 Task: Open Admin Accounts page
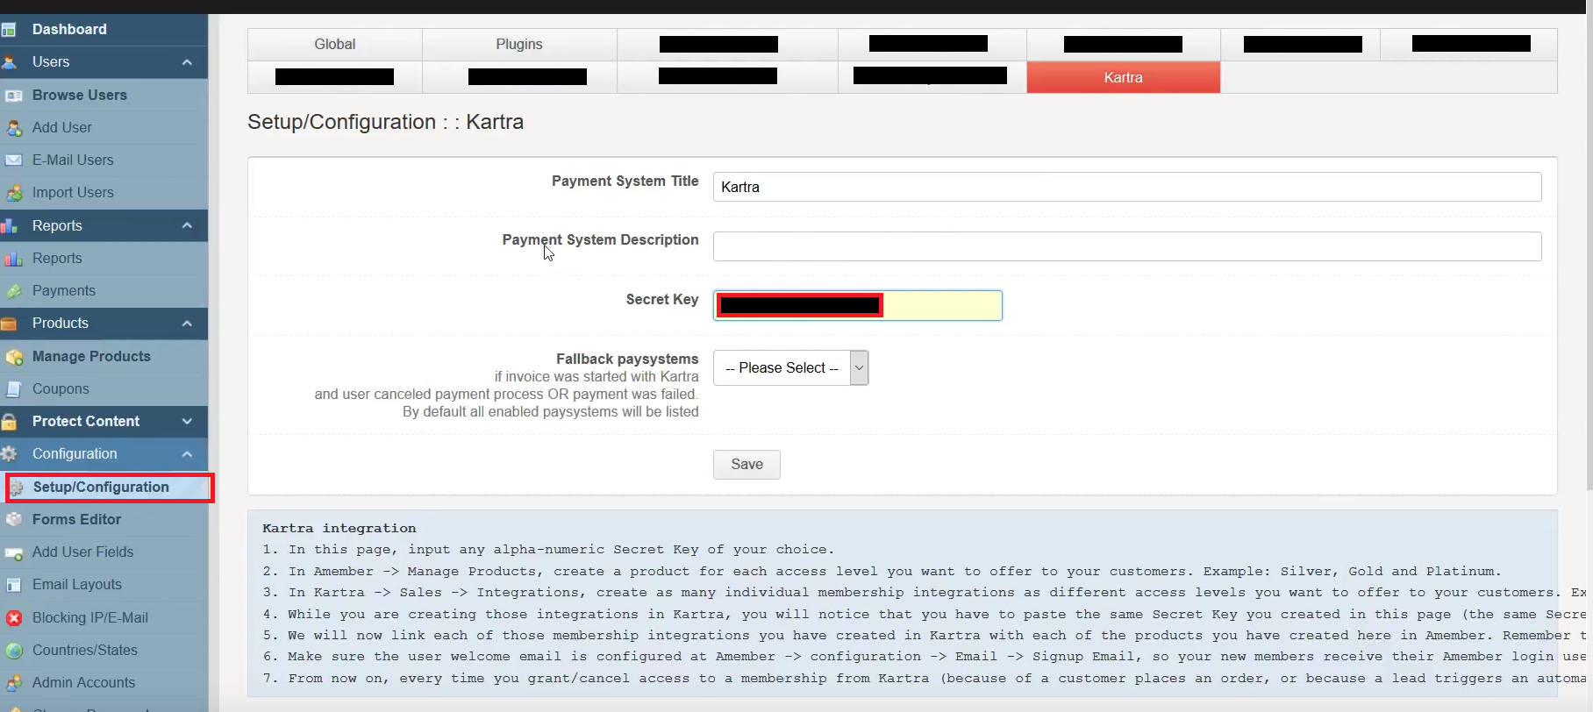(x=84, y=683)
